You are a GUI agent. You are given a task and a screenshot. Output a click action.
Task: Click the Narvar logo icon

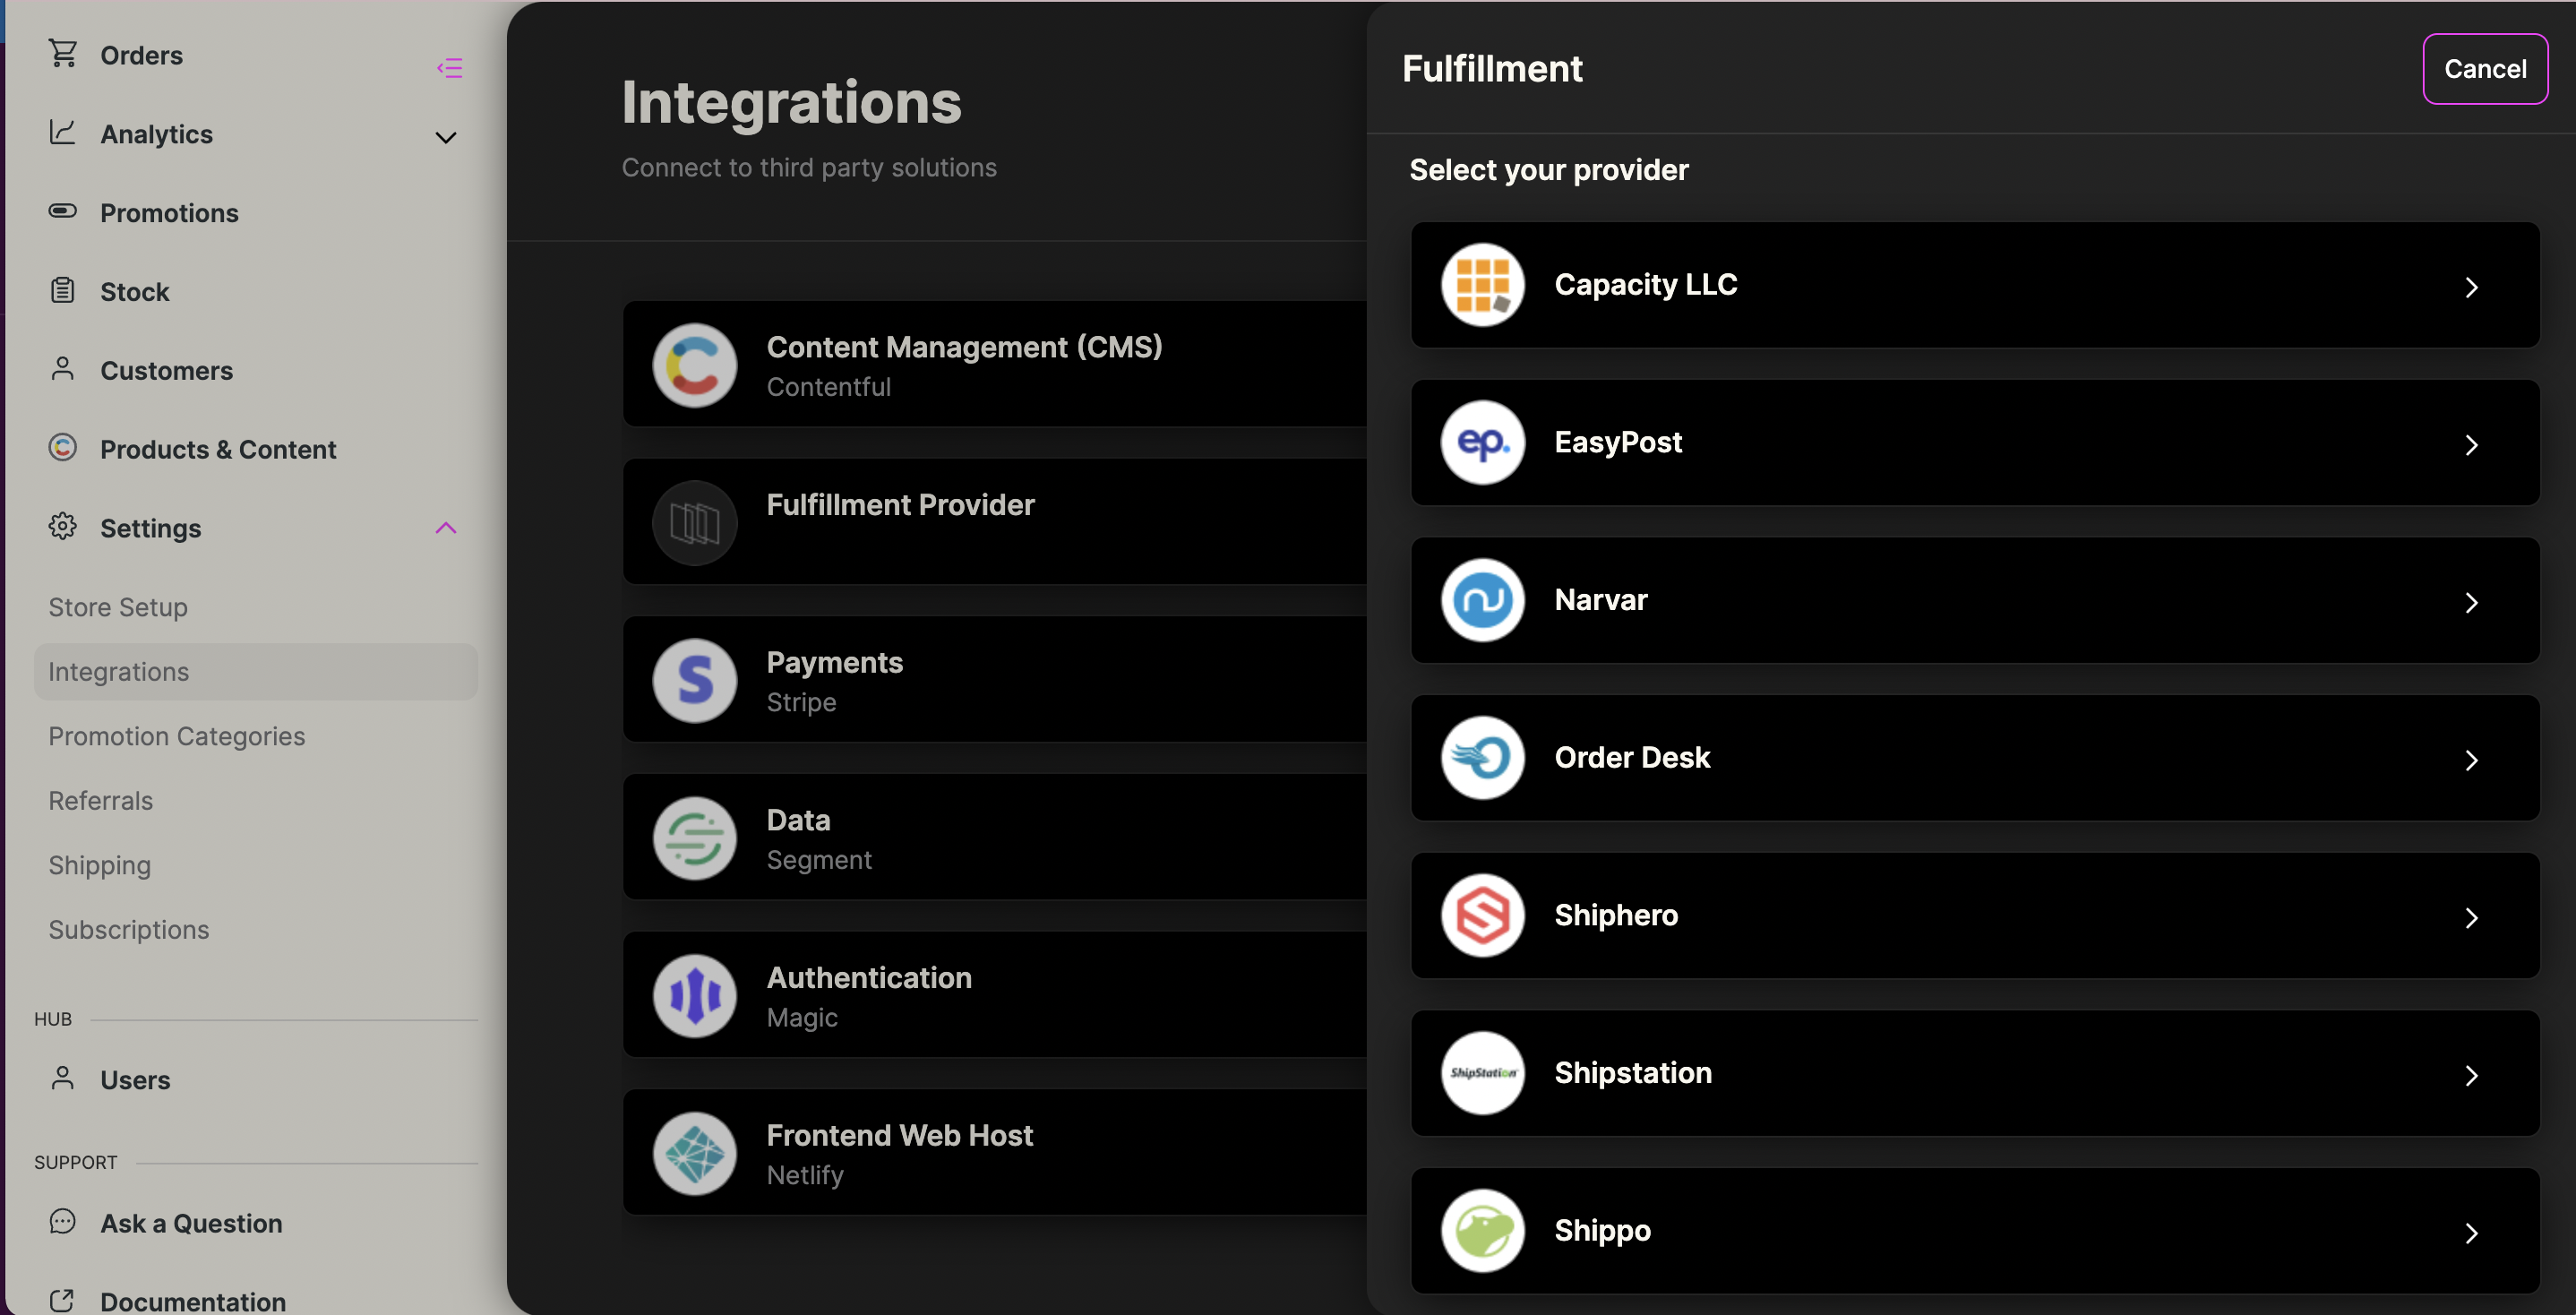coord(1483,600)
